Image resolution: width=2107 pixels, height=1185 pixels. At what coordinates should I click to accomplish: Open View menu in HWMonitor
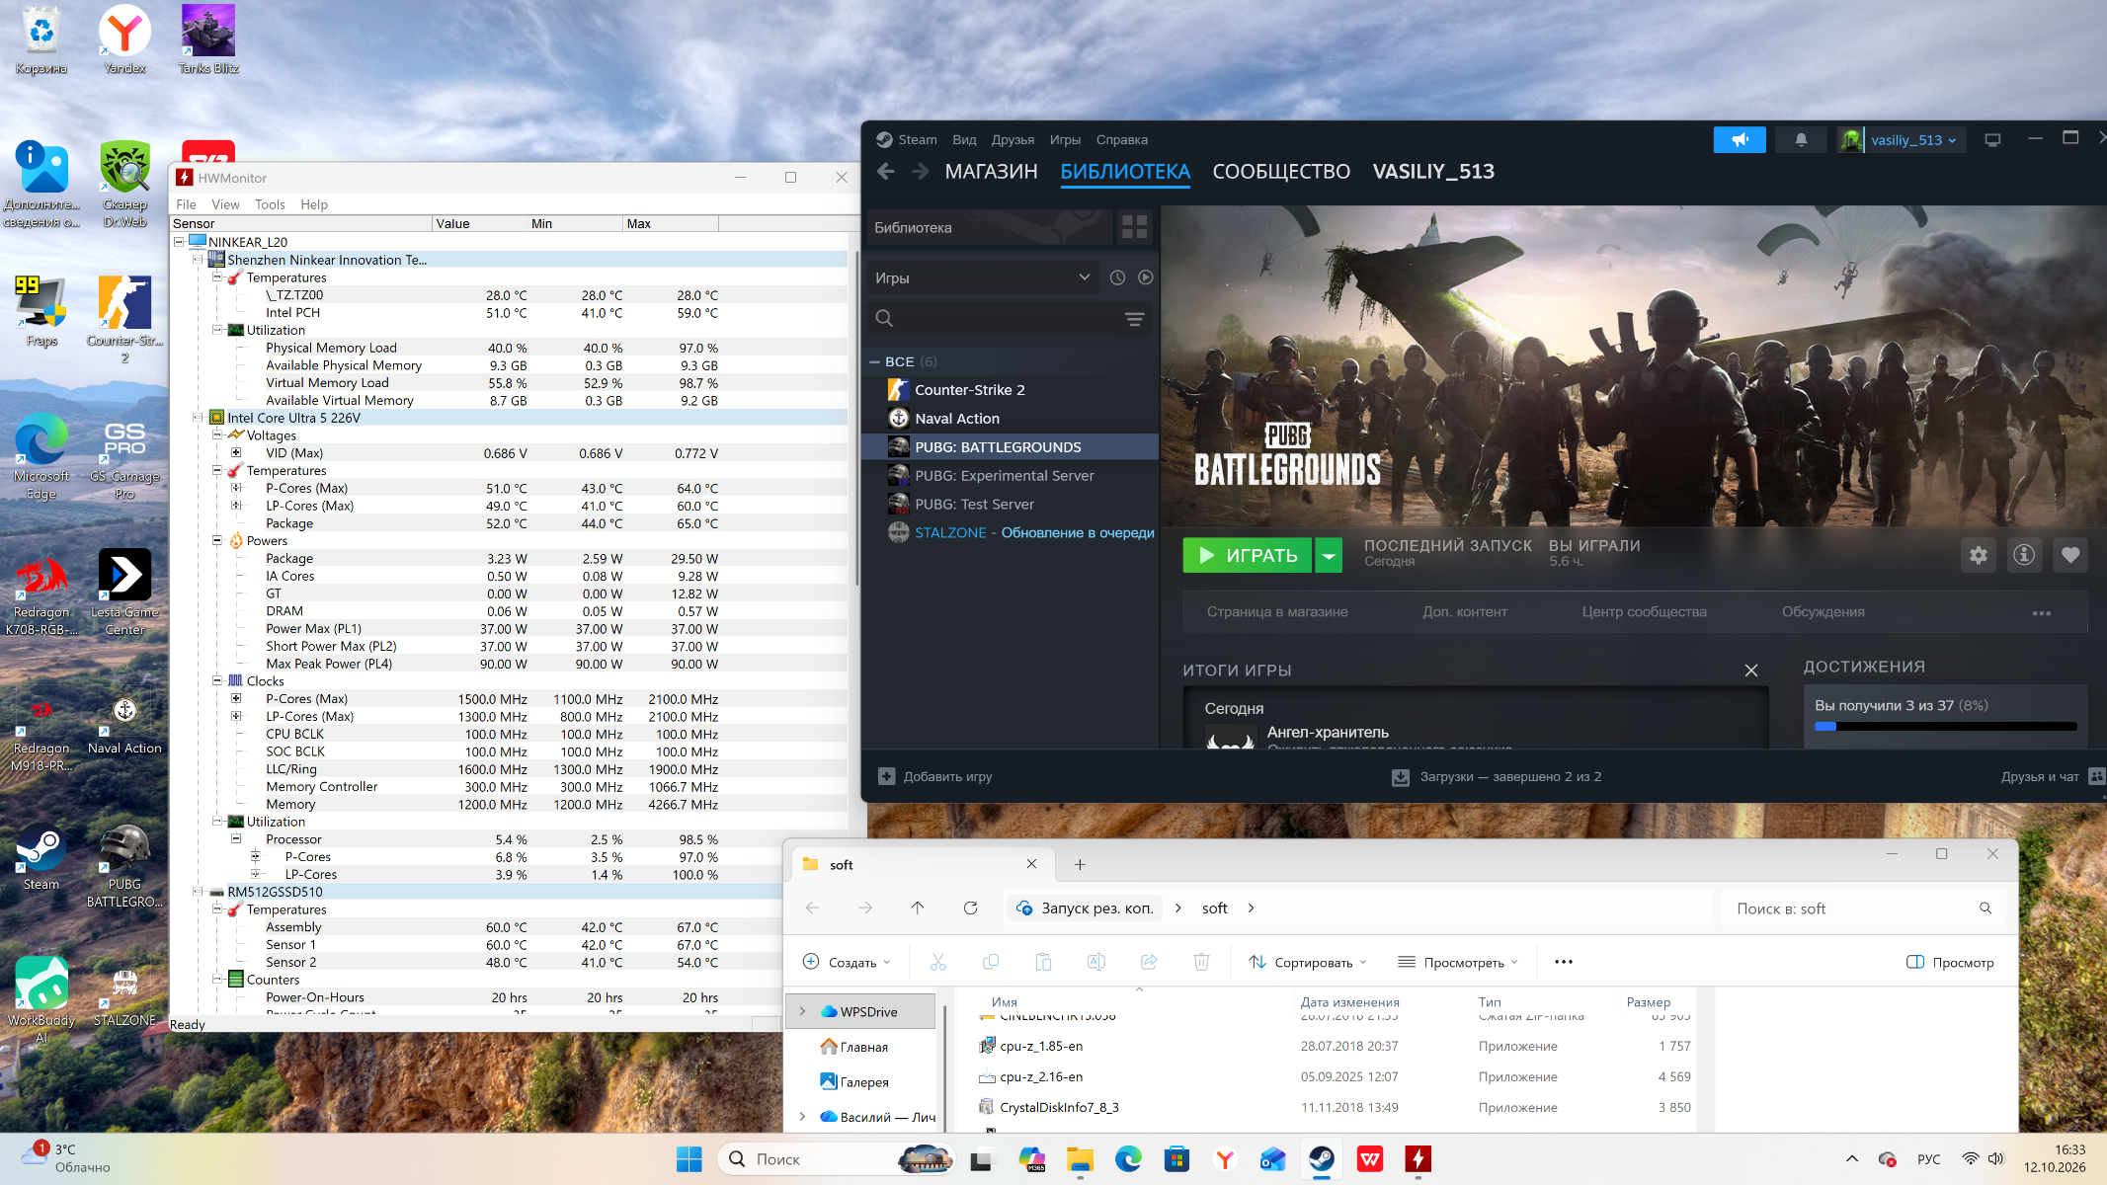click(x=225, y=204)
